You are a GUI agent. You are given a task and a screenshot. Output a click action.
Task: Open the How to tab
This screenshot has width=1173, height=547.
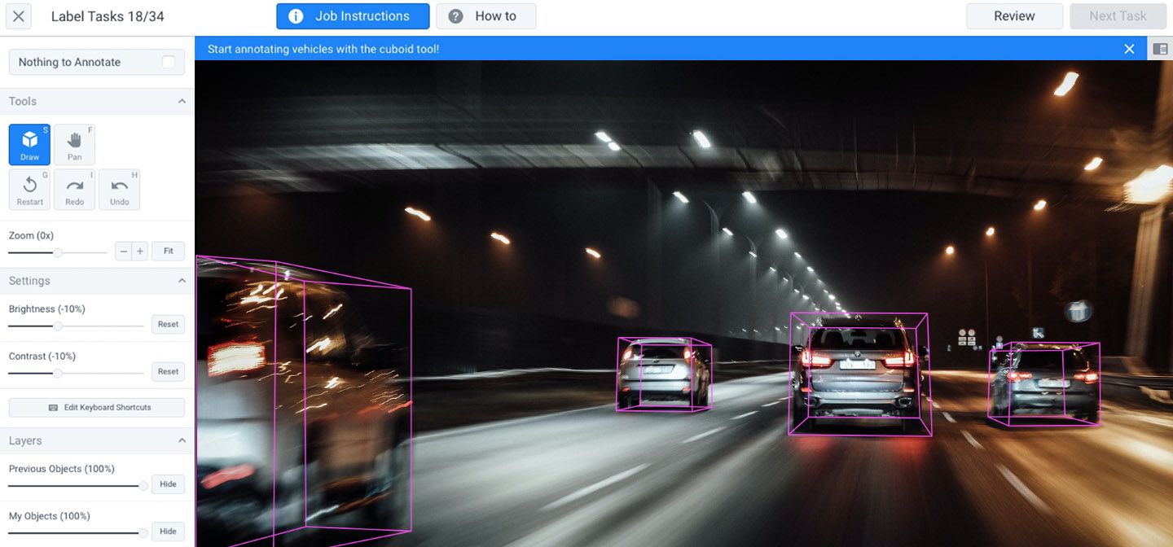pyautogui.click(x=486, y=15)
